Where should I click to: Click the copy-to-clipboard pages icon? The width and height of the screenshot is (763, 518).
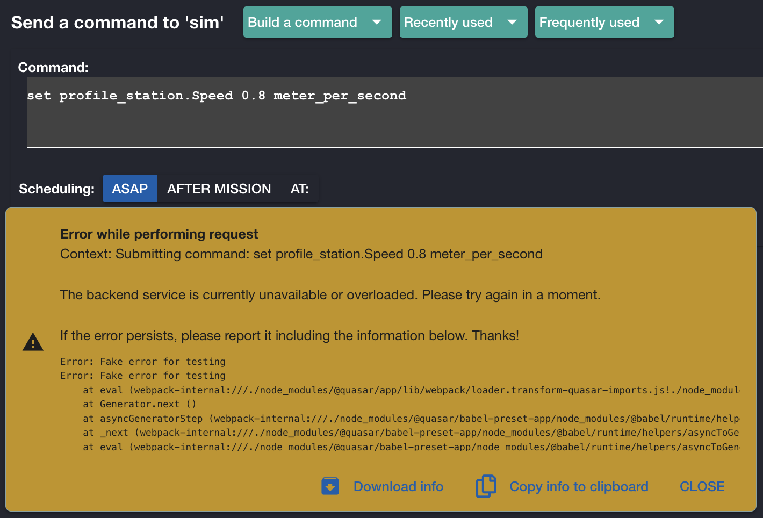(486, 486)
